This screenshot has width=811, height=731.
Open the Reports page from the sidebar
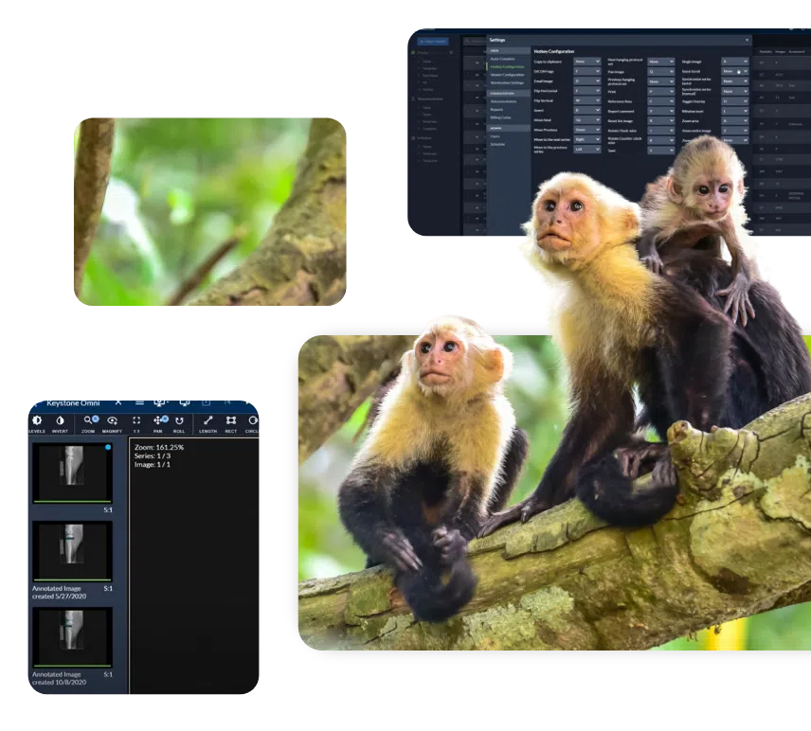click(x=496, y=110)
